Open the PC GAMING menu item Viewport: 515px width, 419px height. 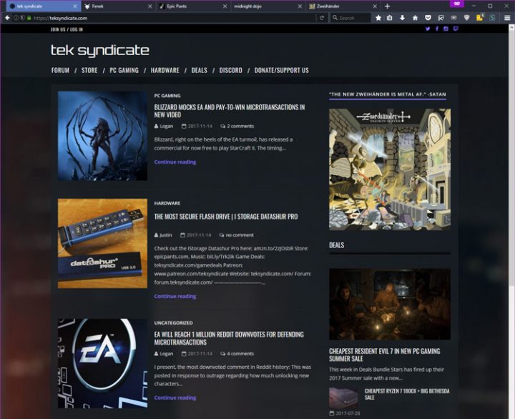coord(124,70)
